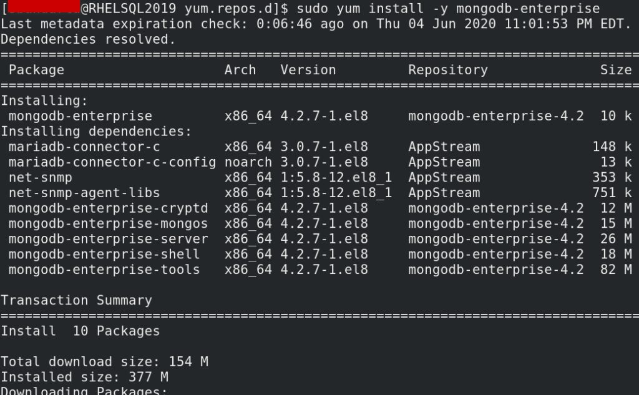Click the Package column header

pyautogui.click(x=36, y=70)
